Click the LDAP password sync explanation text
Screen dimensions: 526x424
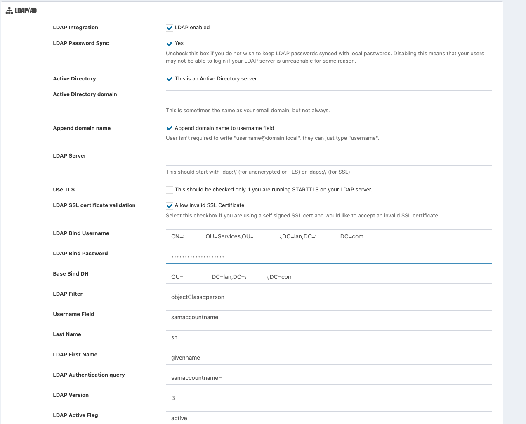pyautogui.click(x=325, y=57)
